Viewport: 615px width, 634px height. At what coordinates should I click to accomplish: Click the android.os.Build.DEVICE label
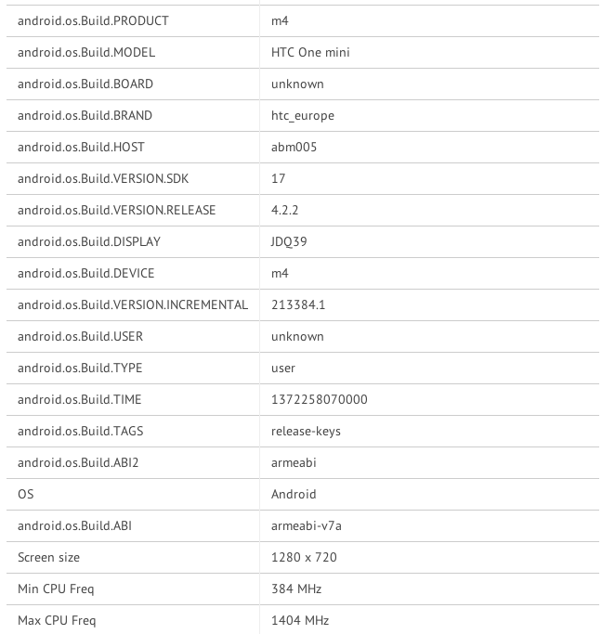86,273
